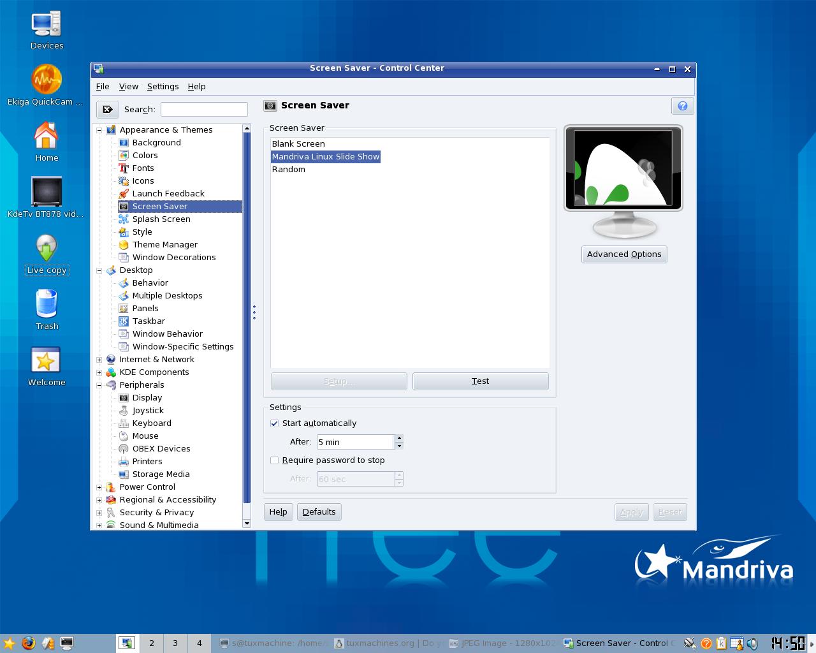This screenshot has height=653, width=816.
Task: Open the terminal icon in the panel
Action: pyautogui.click(x=66, y=643)
